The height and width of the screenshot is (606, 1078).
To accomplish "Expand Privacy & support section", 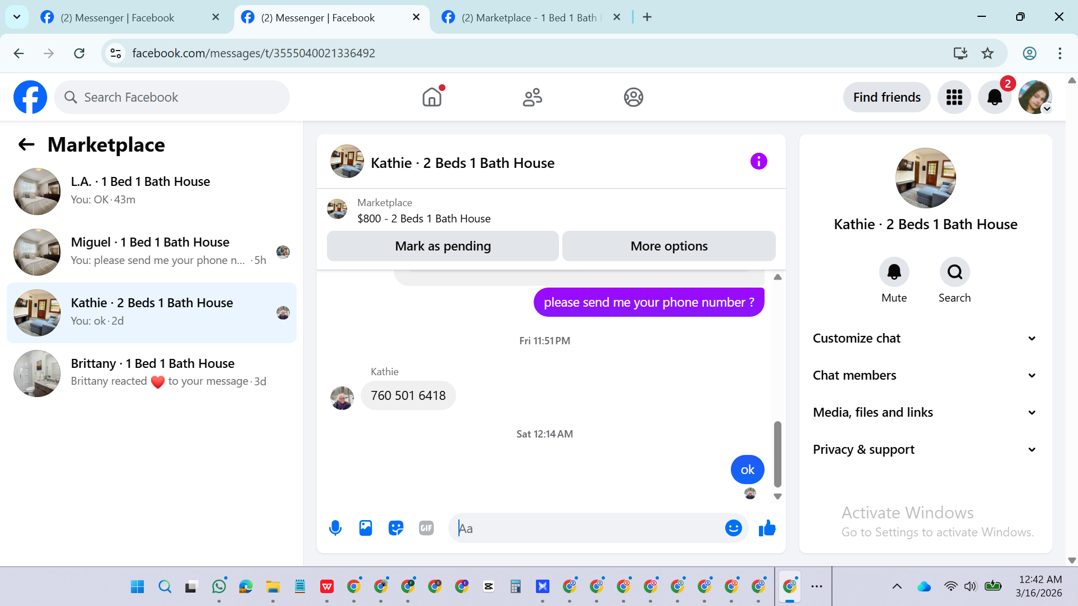I will [x=925, y=449].
